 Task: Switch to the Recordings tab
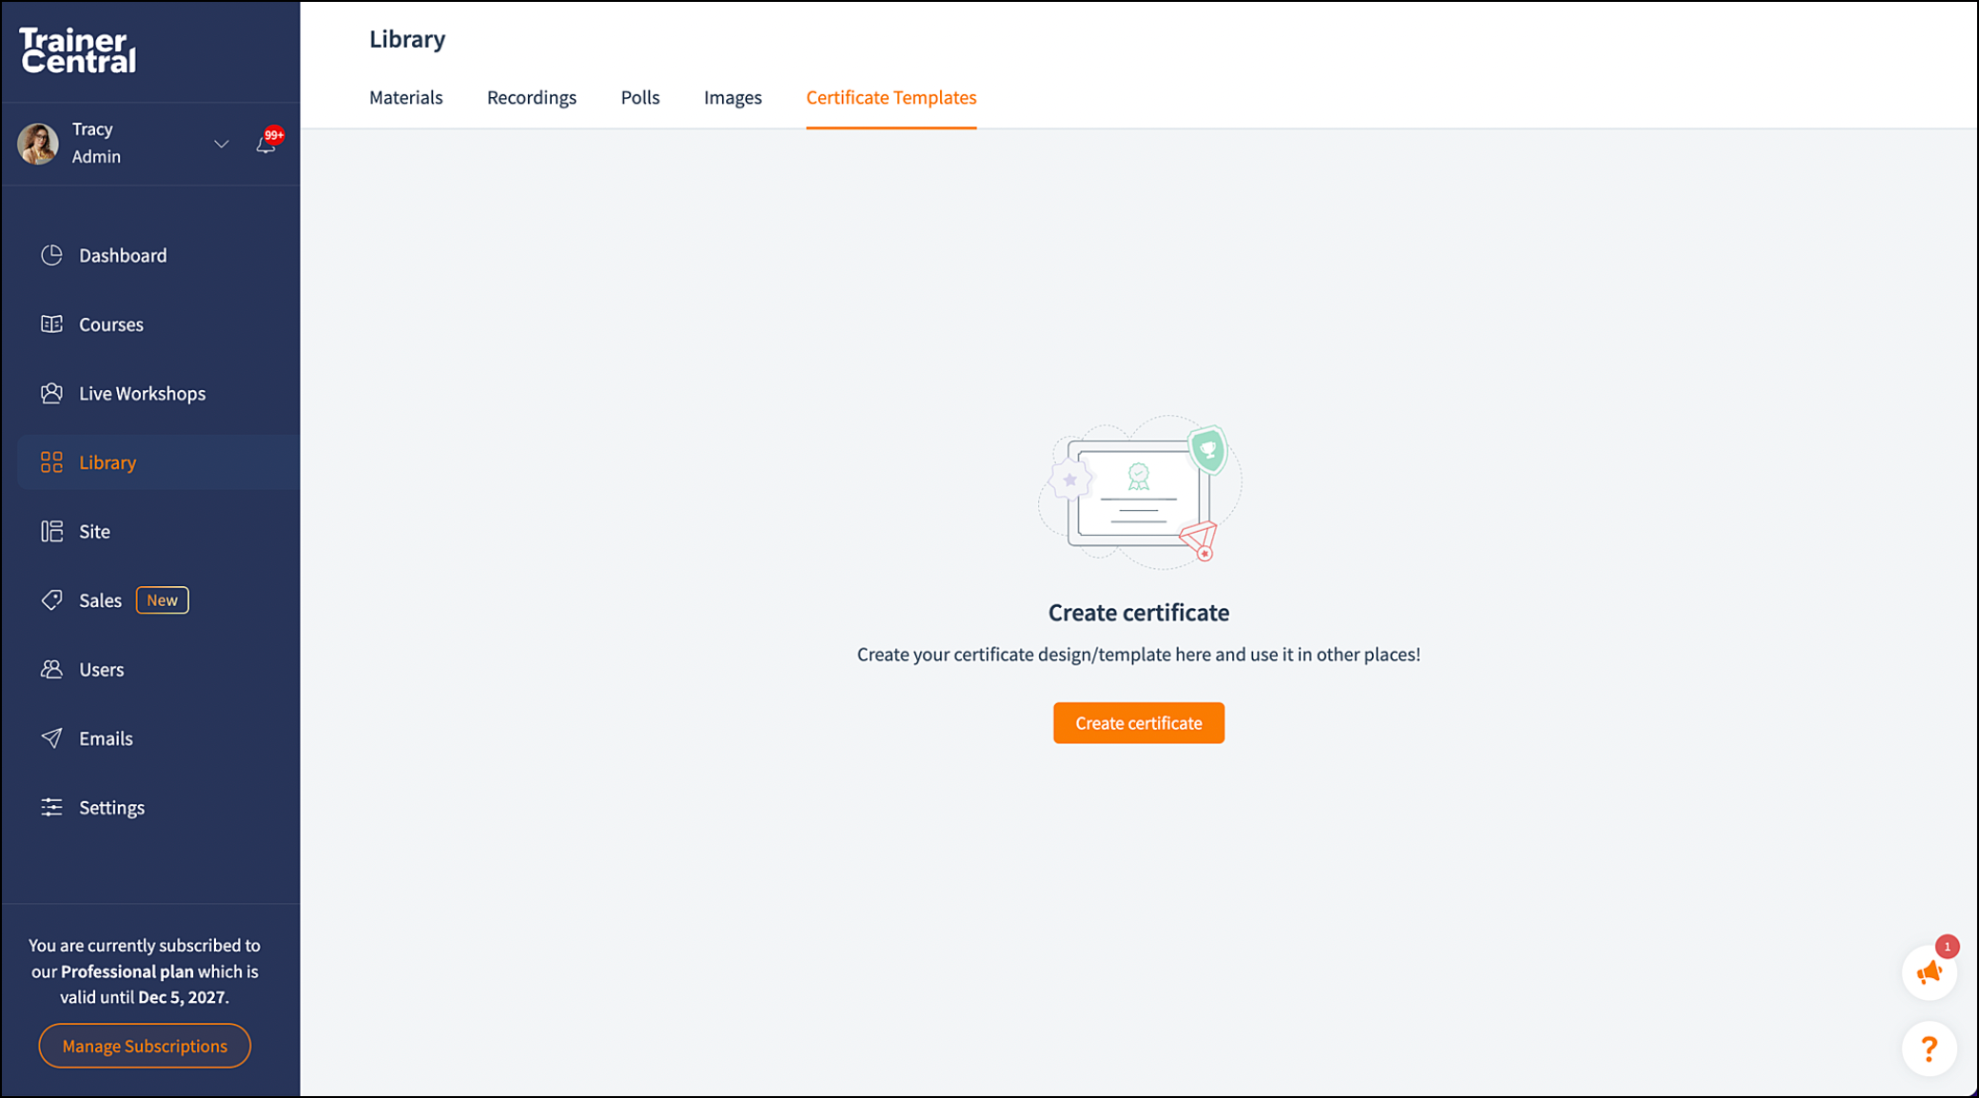pos(531,97)
